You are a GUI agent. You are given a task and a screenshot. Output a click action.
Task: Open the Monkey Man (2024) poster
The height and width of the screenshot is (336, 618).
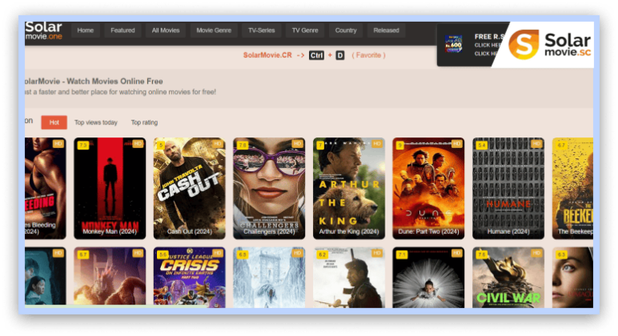(x=109, y=188)
